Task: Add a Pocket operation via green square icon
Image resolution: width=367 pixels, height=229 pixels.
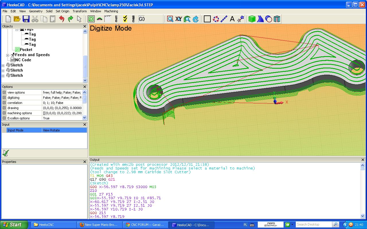Action: click(91, 19)
